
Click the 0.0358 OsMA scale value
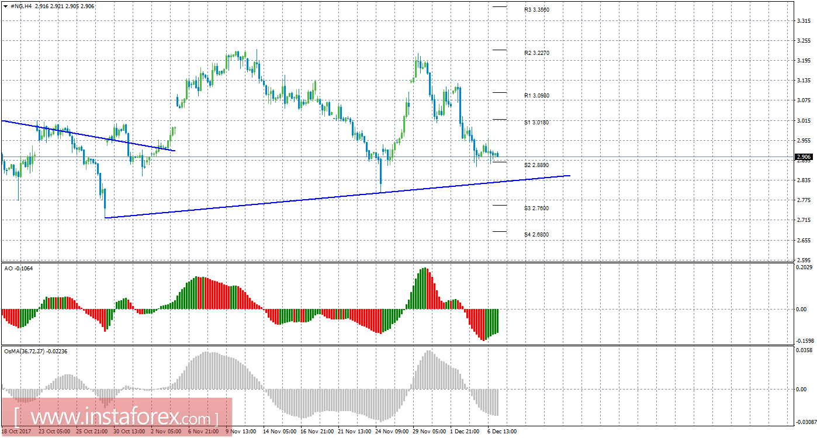[804, 351]
